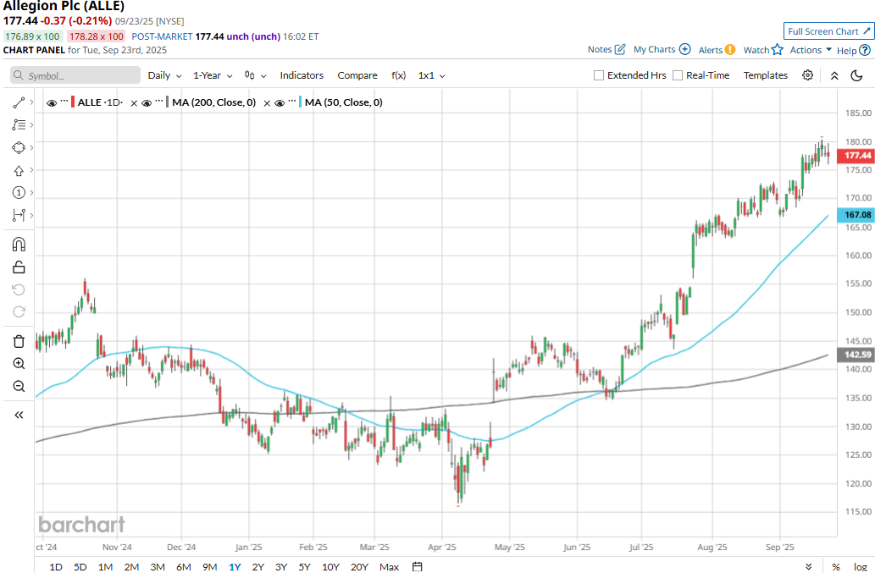875x573 pixels.
Task: Open the Notes editor
Action: [606, 49]
